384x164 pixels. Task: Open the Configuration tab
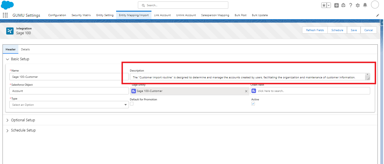click(57, 15)
